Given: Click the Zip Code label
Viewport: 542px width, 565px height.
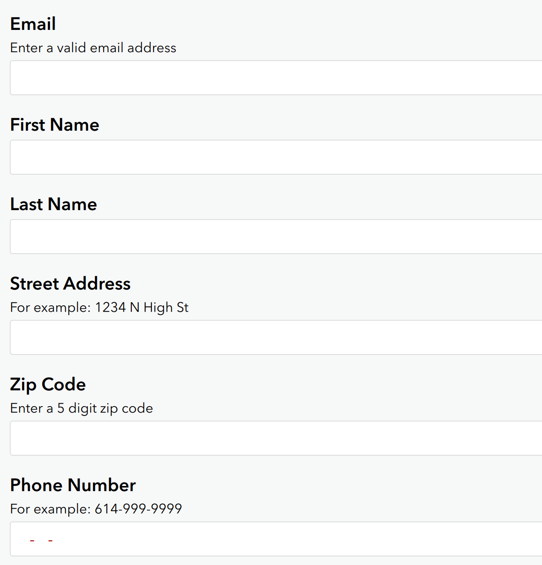Looking at the screenshot, I should (48, 385).
